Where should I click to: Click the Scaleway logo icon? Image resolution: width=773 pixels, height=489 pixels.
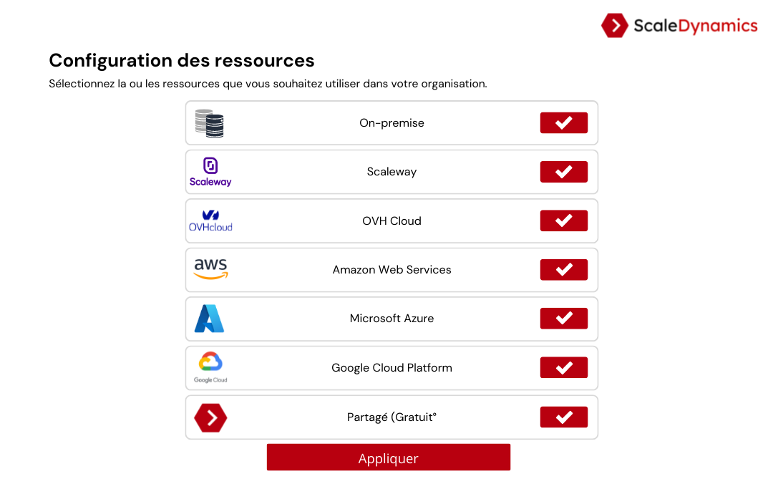pyautogui.click(x=210, y=172)
